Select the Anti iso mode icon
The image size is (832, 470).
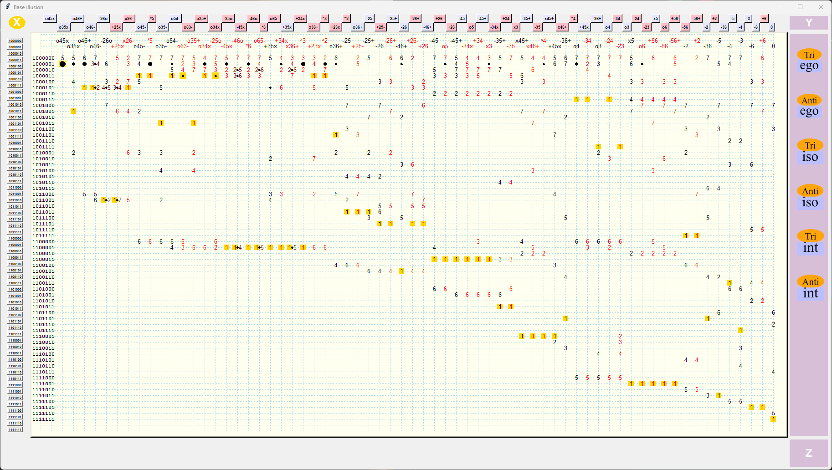(811, 196)
